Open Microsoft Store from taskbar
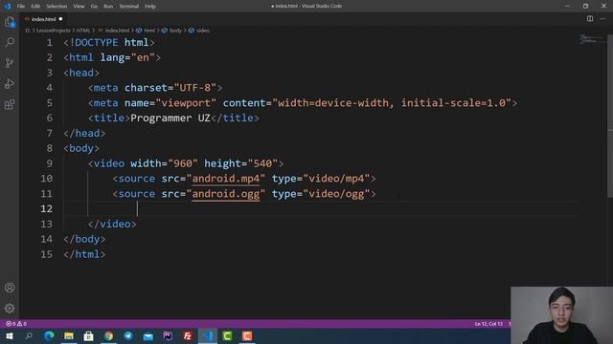Viewport: 613px width, 344px height. [89, 335]
